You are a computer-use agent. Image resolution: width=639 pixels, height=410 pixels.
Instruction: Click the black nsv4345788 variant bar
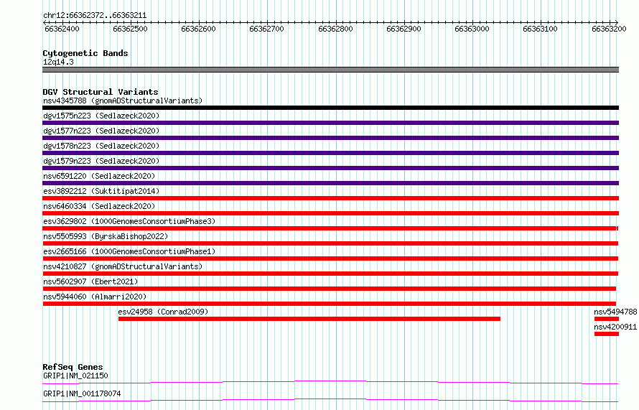(x=330, y=108)
